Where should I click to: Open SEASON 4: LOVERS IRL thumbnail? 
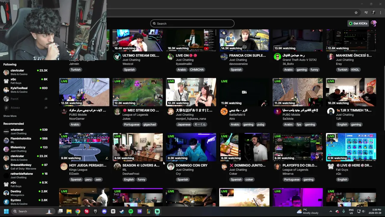(137, 147)
